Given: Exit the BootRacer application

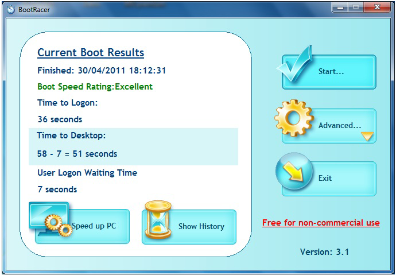Looking at the screenshot, I should click(329, 179).
